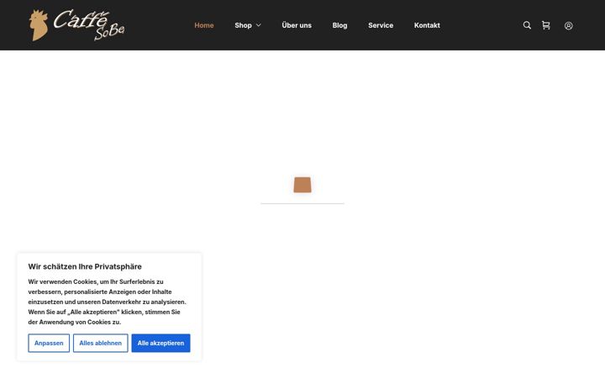The image size is (605, 378).
Task: Click the Caffè SoBe logo
Action: (76, 25)
